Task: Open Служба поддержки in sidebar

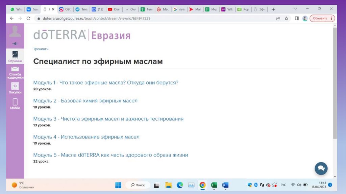Action: point(15,73)
